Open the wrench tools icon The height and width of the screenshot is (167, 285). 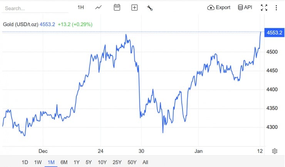point(150,8)
